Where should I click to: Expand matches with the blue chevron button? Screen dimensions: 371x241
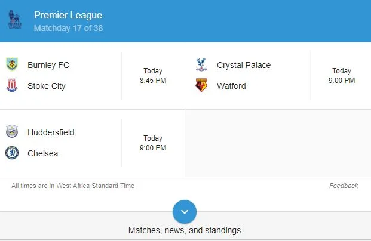coord(185,212)
